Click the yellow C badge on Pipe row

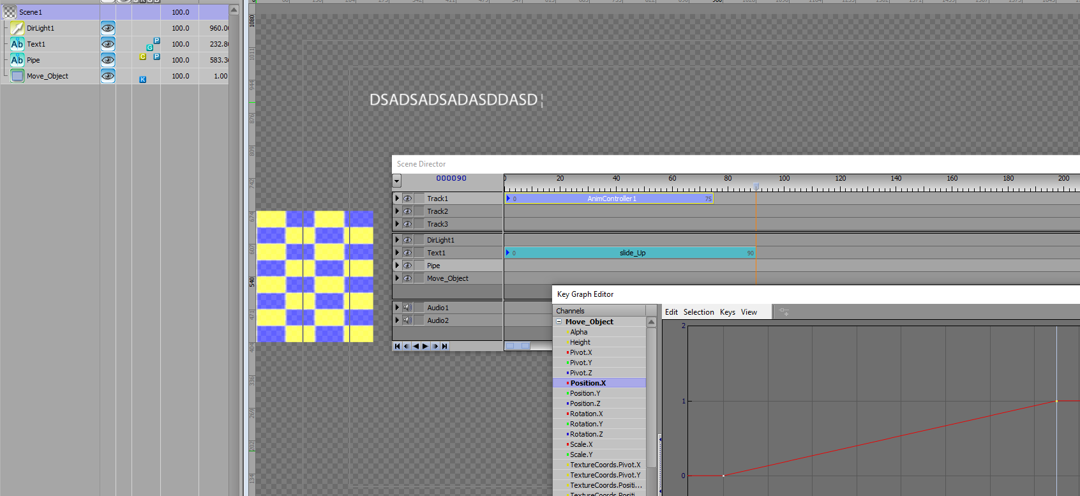143,57
